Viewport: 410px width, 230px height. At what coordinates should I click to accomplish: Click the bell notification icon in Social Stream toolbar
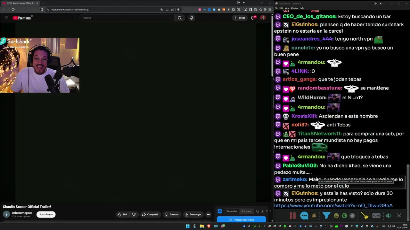(314, 216)
